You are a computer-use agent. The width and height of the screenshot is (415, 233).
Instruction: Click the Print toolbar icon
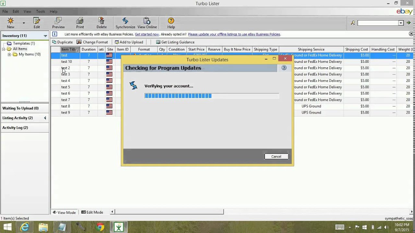[x=80, y=23]
